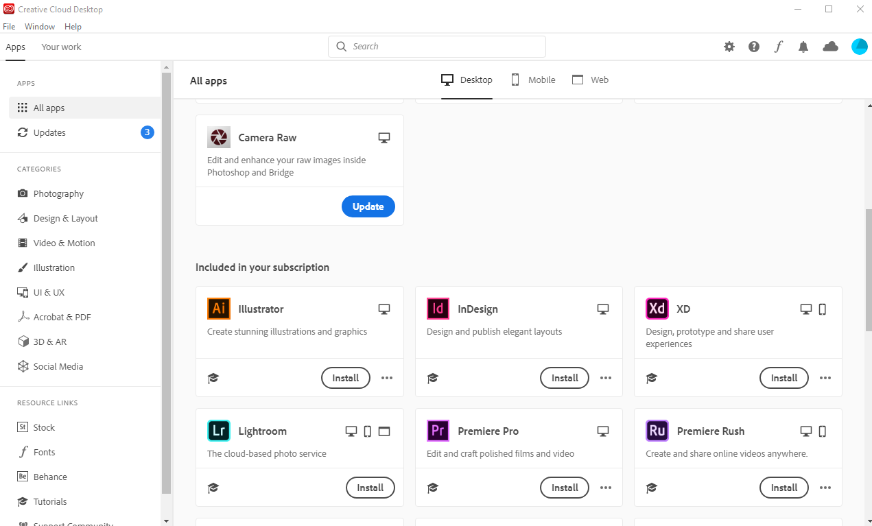
Task: Open Premiere Rush tutorials graduation cap icon
Action: [652, 488]
